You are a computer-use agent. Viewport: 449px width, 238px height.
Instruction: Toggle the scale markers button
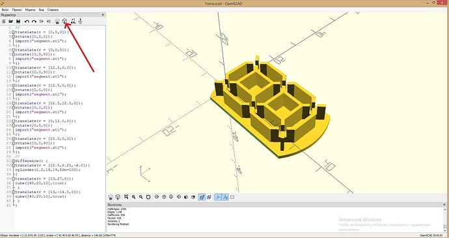(225, 197)
